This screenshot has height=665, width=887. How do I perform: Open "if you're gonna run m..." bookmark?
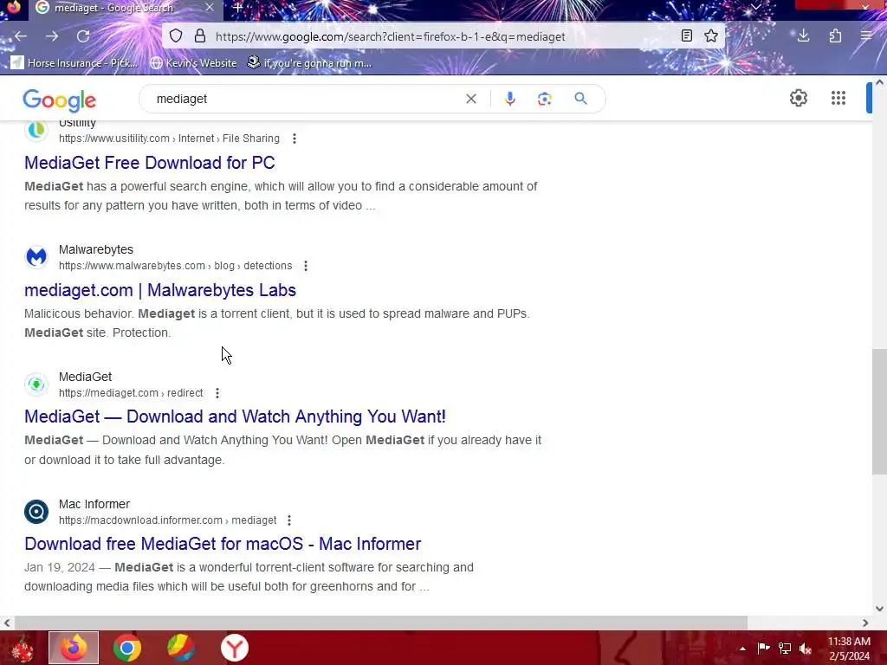(309, 62)
